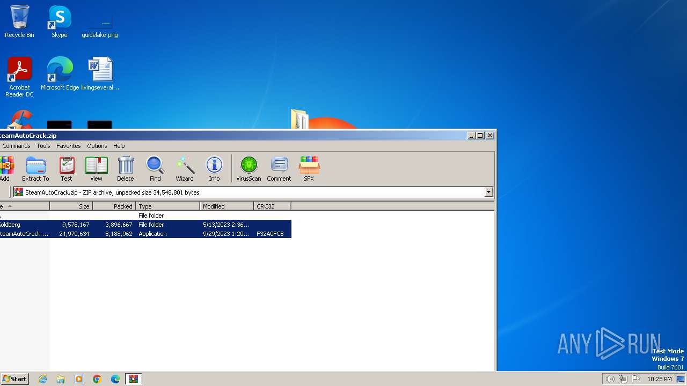Launch Chrome from taskbar
Viewport: 687px width, 386px height.
(x=97, y=379)
